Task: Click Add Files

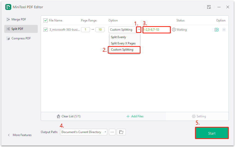Action: click(135, 116)
